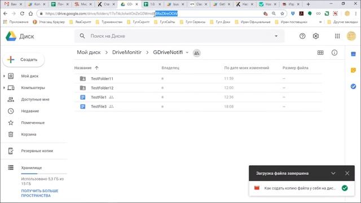Click the browser address bar URL
361x203 pixels.
point(112,14)
